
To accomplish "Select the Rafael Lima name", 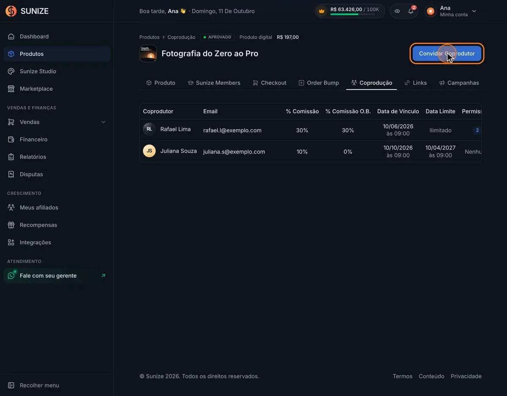I will pos(175,129).
